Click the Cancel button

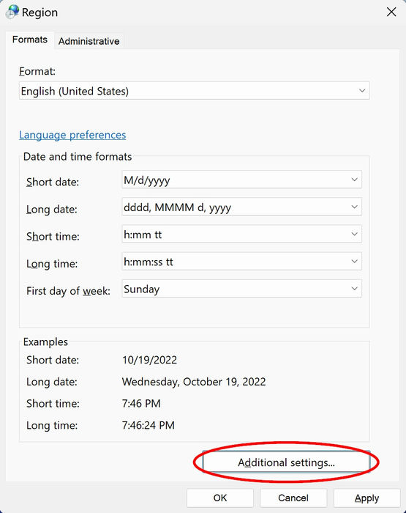[293, 498]
